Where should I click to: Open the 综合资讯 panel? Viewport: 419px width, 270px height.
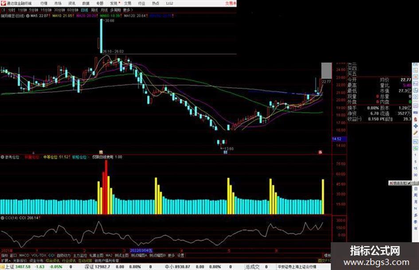tap(53, 260)
